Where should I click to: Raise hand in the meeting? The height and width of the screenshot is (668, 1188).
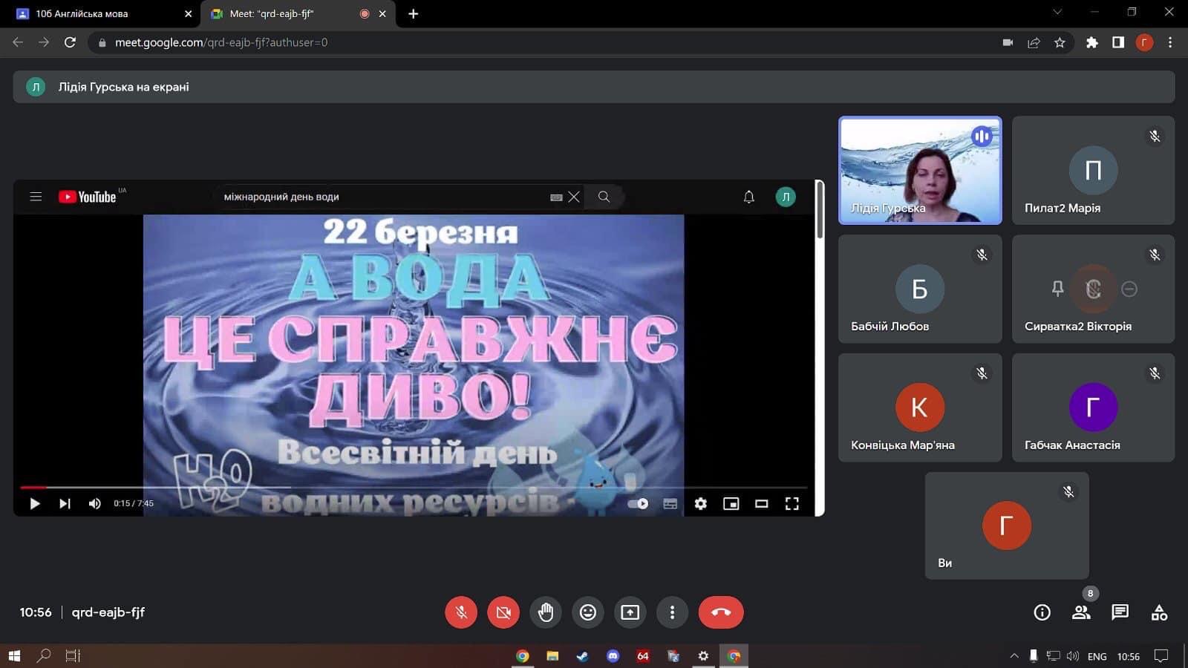coord(546,612)
